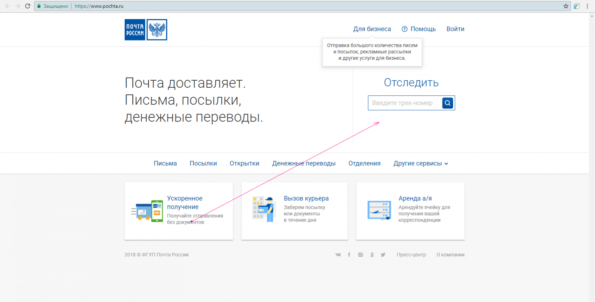595x302 pixels.
Task: Reload the page in browser
Action: click(x=28, y=6)
